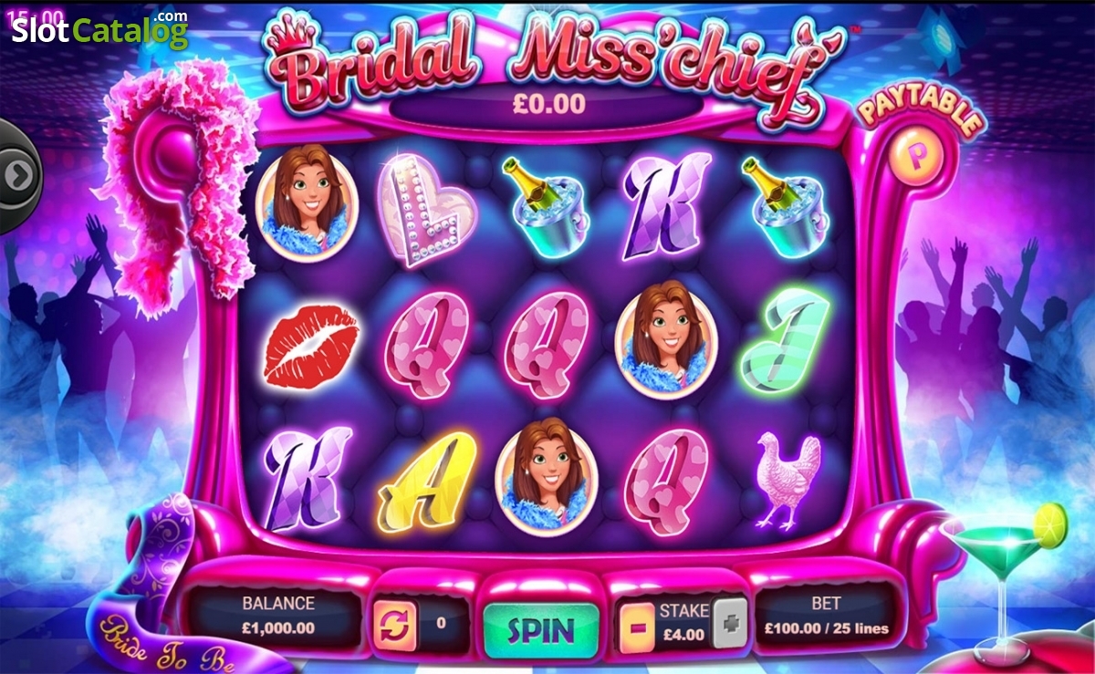Select the pink chicken symbol

click(787, 480)
